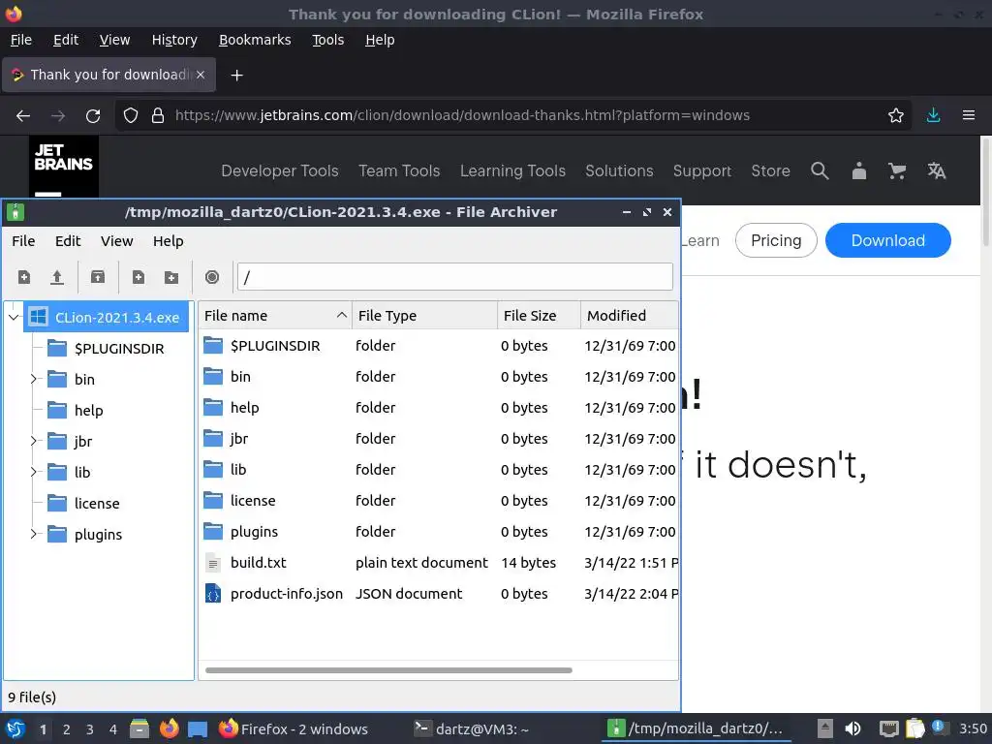Open the JetBrains shopping cart
This screenshot has height=744, width=992.
pyautogui.click(x=896, y=170)
